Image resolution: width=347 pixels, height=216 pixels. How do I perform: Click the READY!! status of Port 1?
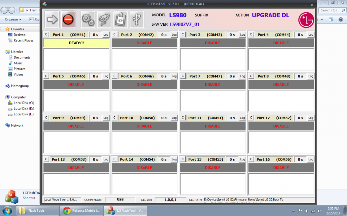(76, 43)
